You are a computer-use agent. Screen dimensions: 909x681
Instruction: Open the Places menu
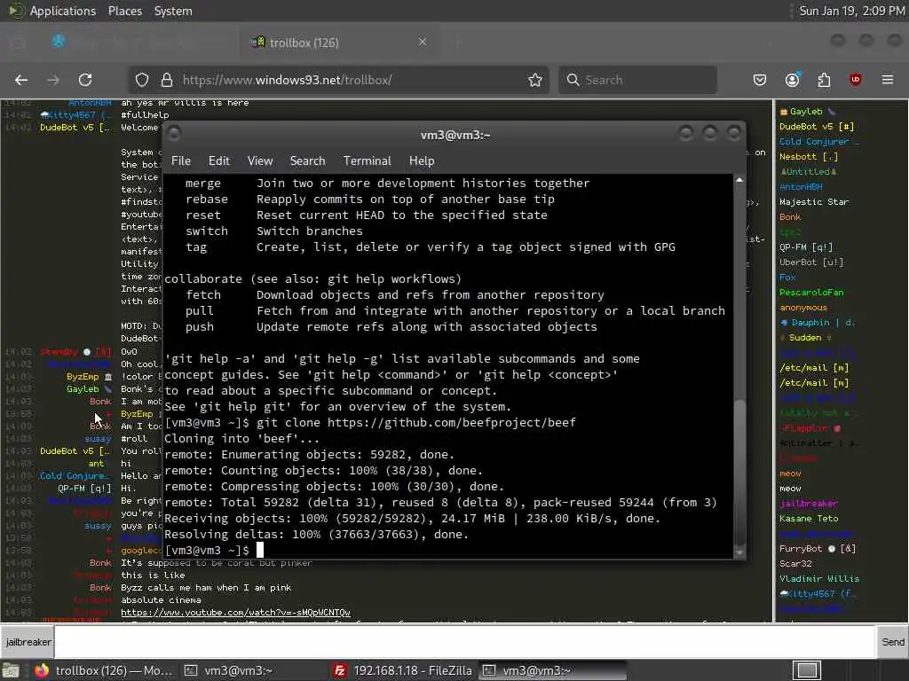click(125, 11)
